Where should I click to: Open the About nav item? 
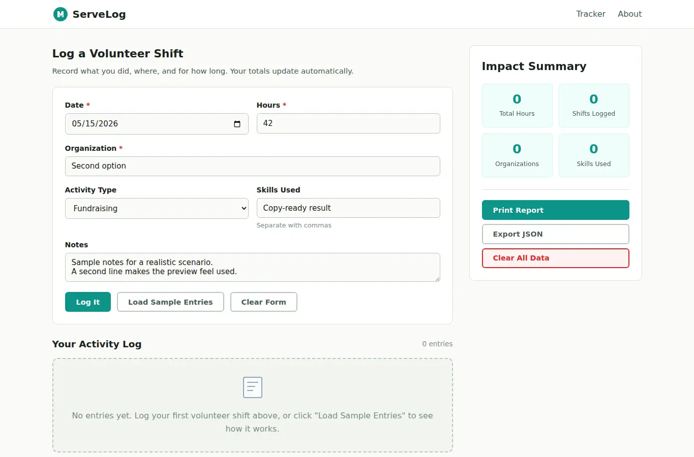pos(629,14)
